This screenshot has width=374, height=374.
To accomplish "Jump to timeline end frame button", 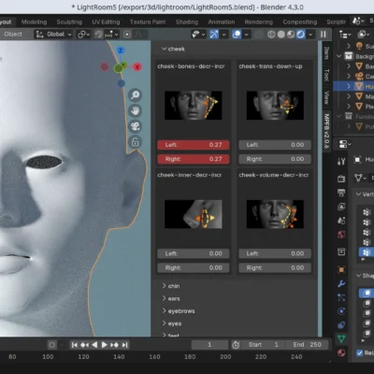I will click(124, 345).
